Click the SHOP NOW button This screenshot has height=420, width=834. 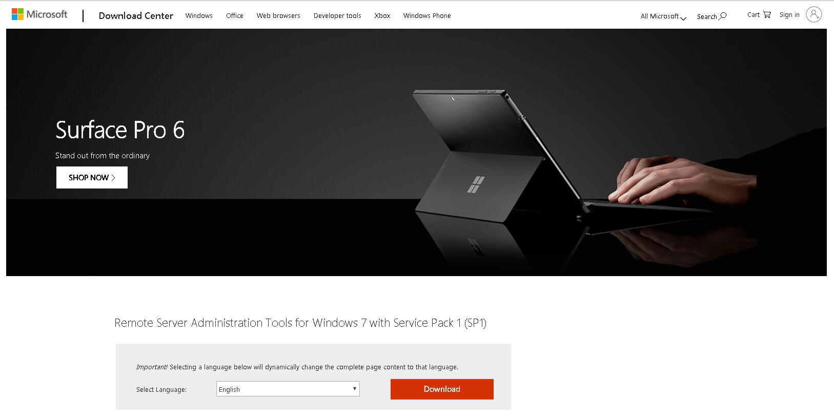tap(92, 178)
